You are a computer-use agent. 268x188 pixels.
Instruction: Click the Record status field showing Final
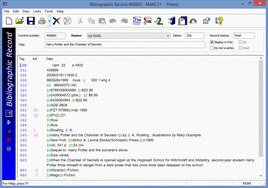pyautogui.click(x=244, y=36)
